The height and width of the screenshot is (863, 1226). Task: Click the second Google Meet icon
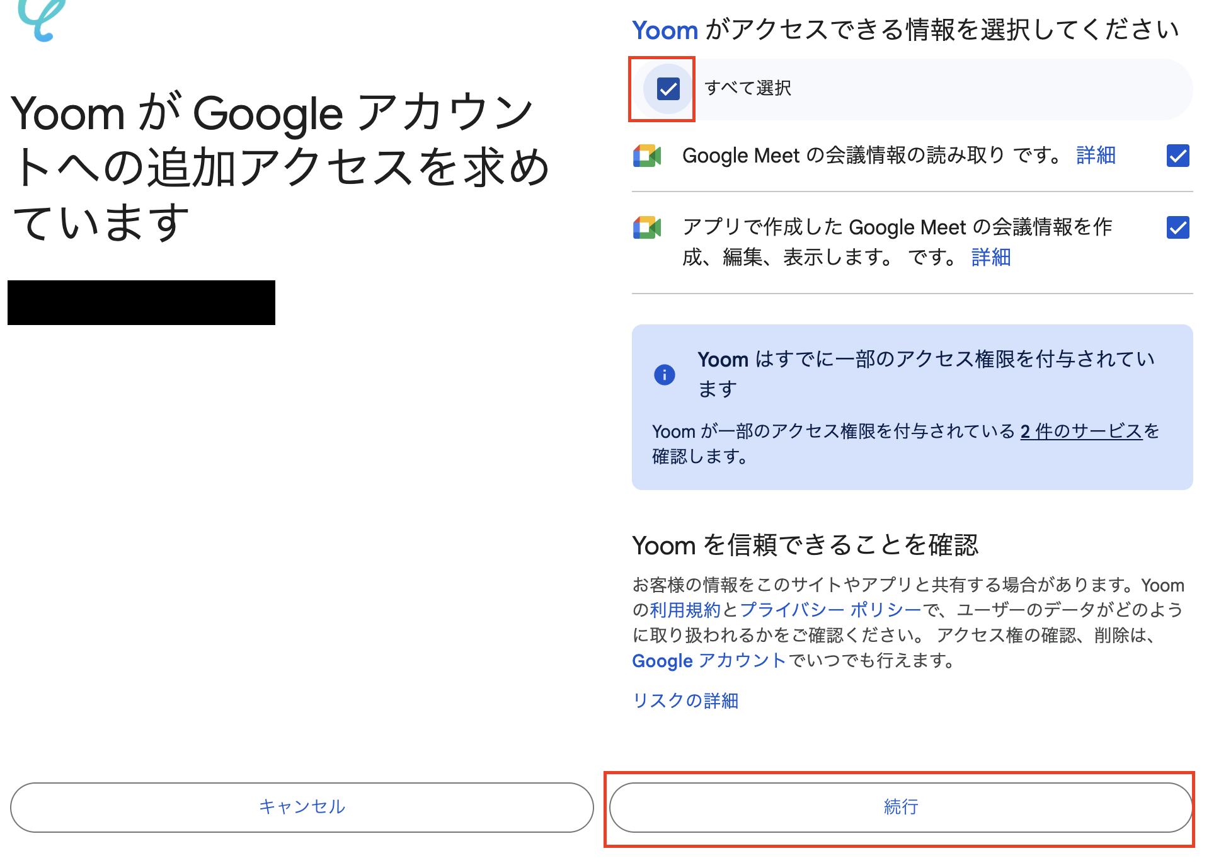[x=647, y=227]
